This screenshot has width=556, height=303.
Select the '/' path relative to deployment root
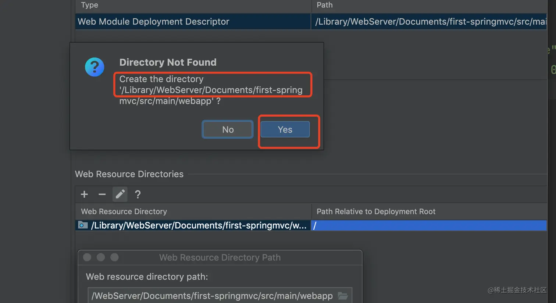429,226
